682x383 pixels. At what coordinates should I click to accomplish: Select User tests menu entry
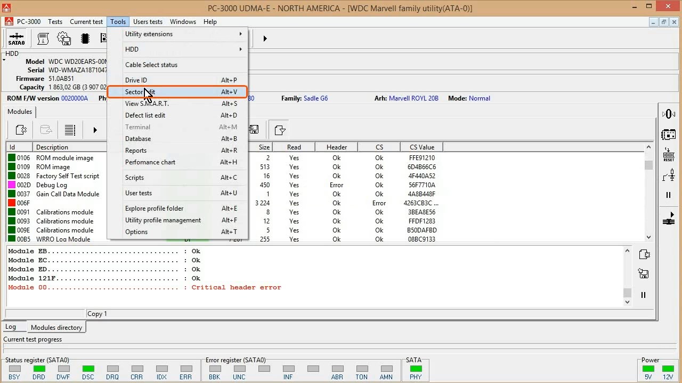(x=177, y=193)
